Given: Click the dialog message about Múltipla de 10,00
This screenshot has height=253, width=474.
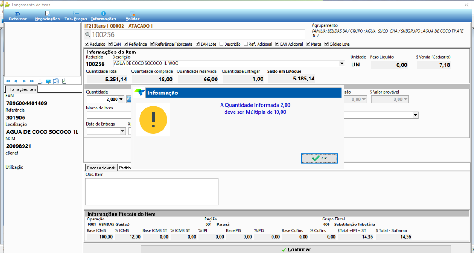Looking at the screenshot, I should pos(255,108).
